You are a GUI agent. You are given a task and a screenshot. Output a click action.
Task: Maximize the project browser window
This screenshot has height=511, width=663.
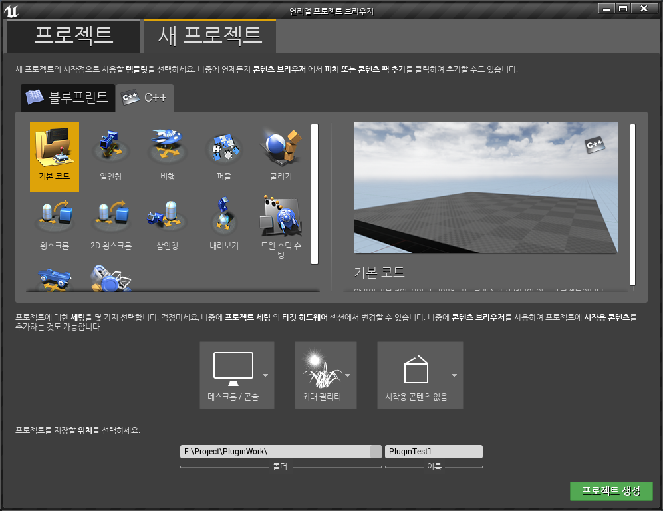[623, 9]
